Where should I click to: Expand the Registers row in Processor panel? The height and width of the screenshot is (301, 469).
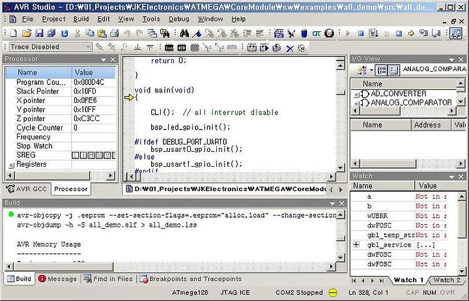[x=12, y=165]
